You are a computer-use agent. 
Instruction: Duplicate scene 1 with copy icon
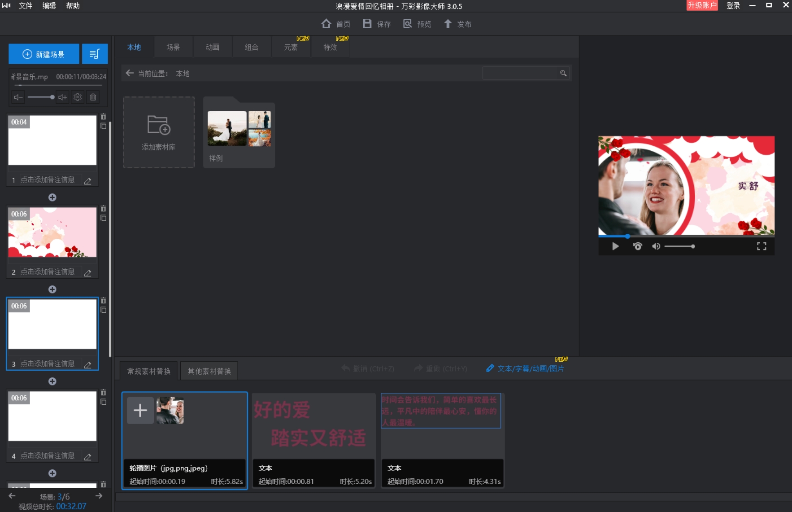coord(104,127)
